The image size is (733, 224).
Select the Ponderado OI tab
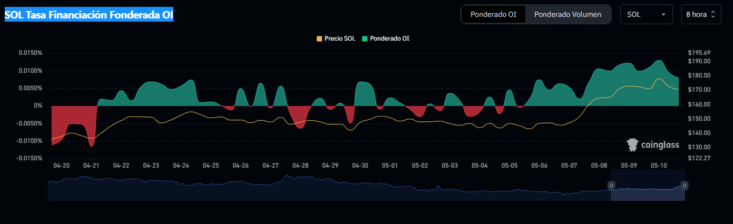(493, 14)
